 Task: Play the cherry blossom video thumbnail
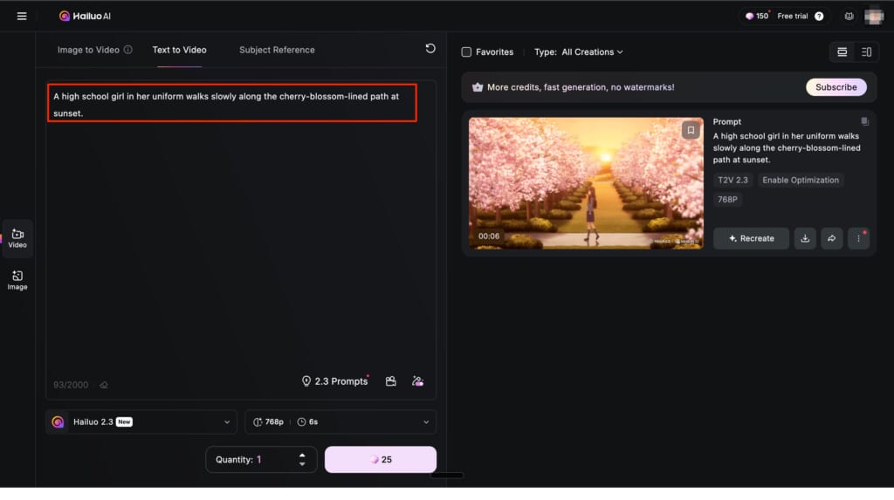click(x=586, y=183)
